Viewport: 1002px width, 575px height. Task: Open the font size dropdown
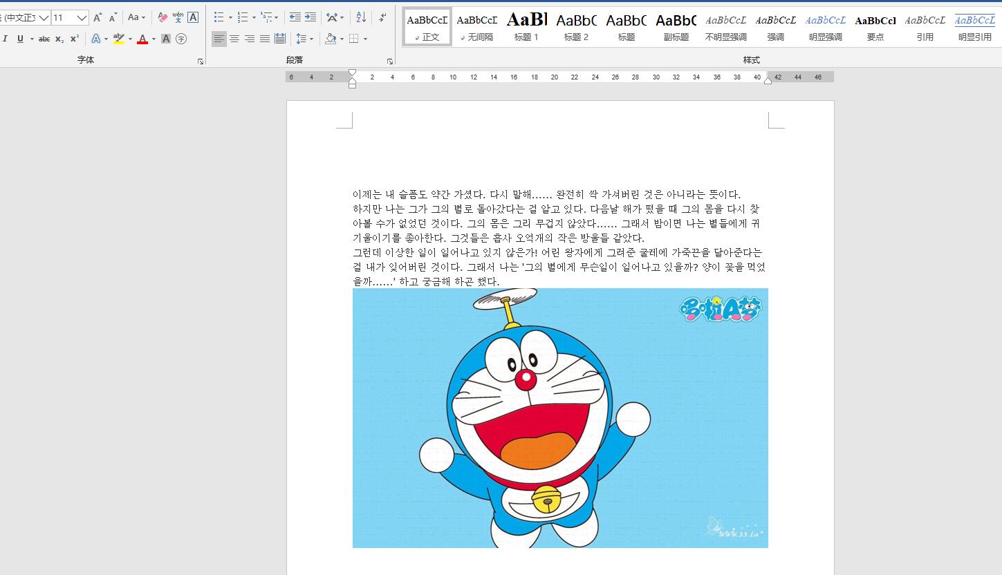[82, 17]
